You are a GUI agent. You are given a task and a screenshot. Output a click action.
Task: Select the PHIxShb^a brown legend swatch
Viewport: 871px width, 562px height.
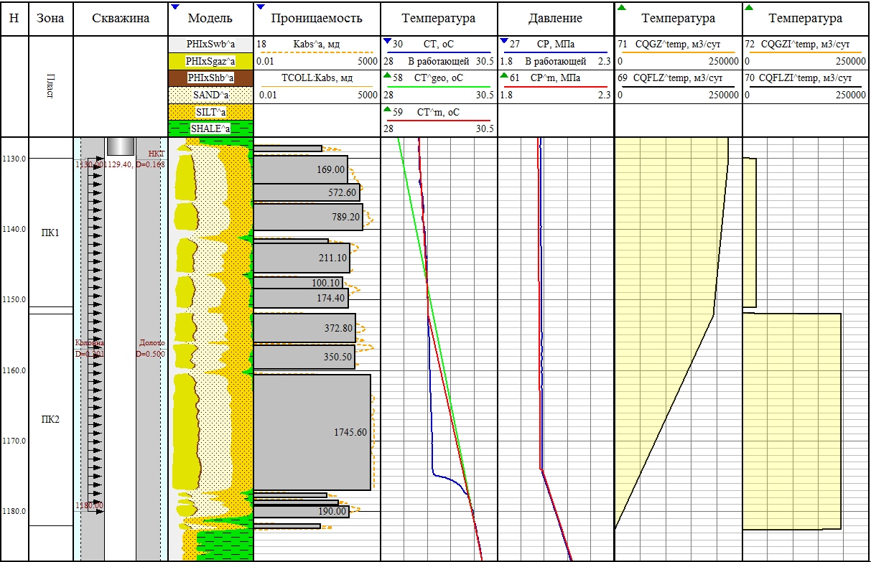(211, 78)
